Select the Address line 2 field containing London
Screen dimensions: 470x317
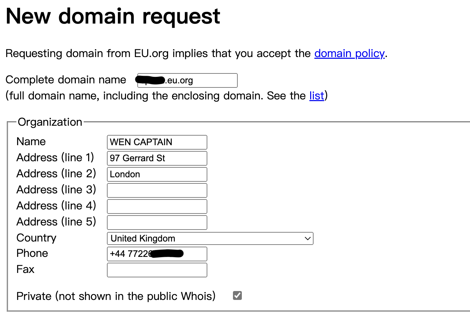(x=157, y=174)
